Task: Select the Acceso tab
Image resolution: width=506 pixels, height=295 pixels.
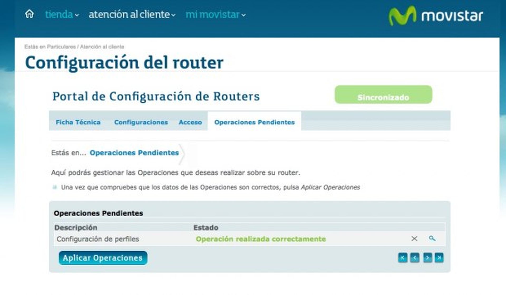Action: coord(190,122)
